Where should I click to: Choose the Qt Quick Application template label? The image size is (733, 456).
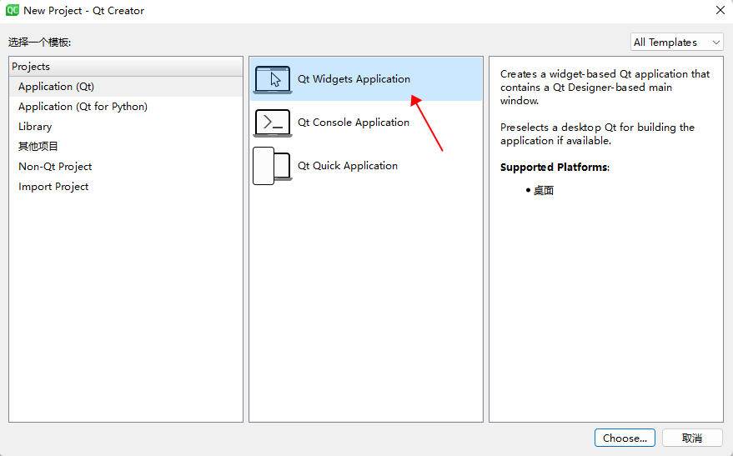point(348,166)
